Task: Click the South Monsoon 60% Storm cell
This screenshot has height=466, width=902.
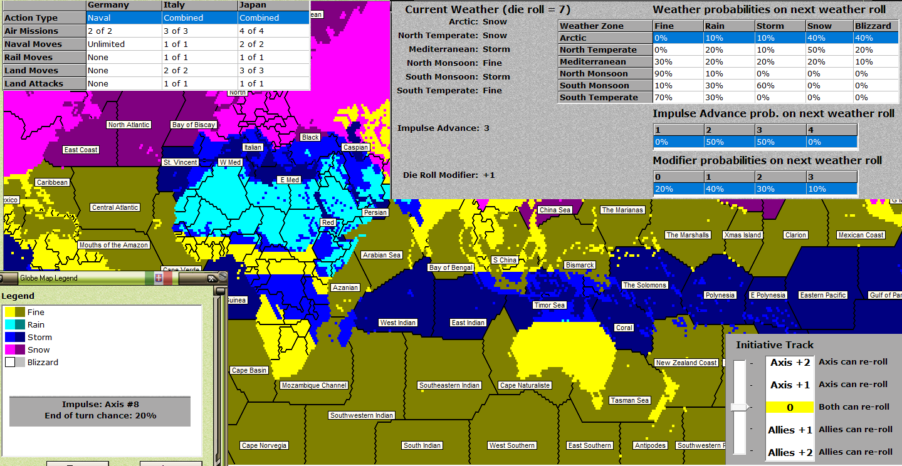Action: 780,85
